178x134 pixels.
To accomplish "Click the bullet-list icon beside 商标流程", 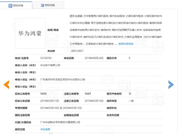I will (43, 5).
